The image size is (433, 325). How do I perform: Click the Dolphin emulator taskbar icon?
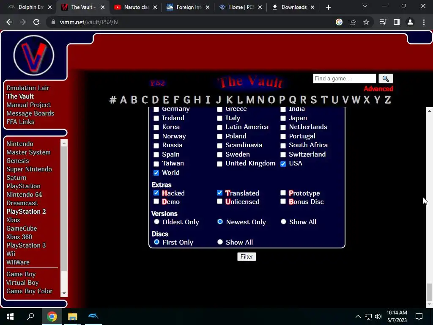coord(93,317)
